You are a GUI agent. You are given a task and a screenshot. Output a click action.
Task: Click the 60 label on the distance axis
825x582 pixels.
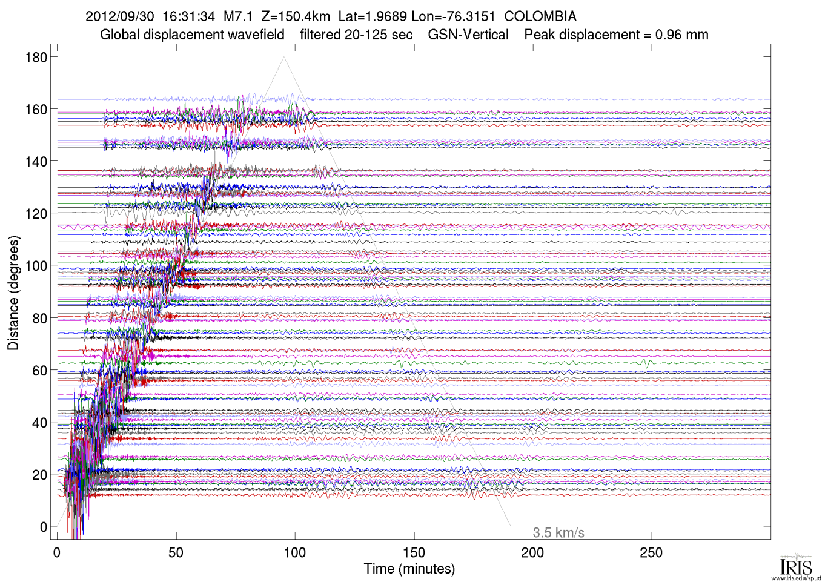39,371
